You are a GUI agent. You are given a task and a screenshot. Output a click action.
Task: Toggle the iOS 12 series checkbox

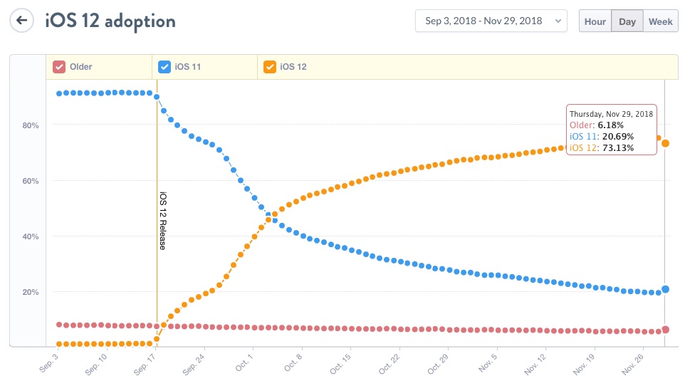(270, 67)
